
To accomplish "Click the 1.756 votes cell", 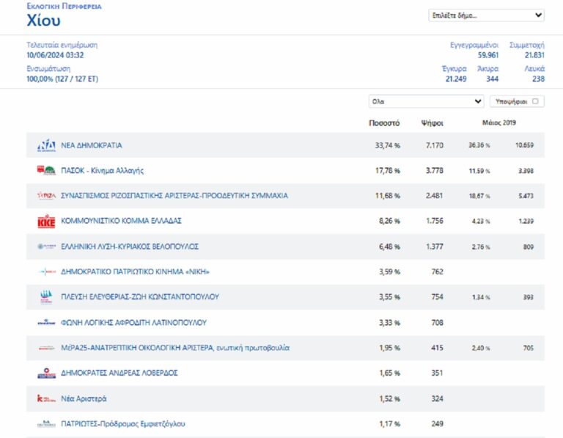I will pos(435,221).
